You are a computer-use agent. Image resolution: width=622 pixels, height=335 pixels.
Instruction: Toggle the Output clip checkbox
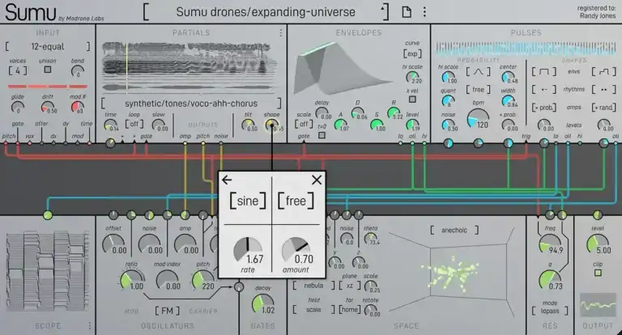click(x=598, y=273)
